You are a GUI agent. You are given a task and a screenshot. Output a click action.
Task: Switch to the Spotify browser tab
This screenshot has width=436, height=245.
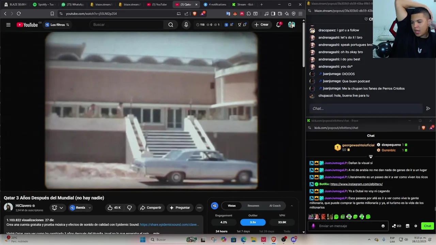tap(44, 4)
